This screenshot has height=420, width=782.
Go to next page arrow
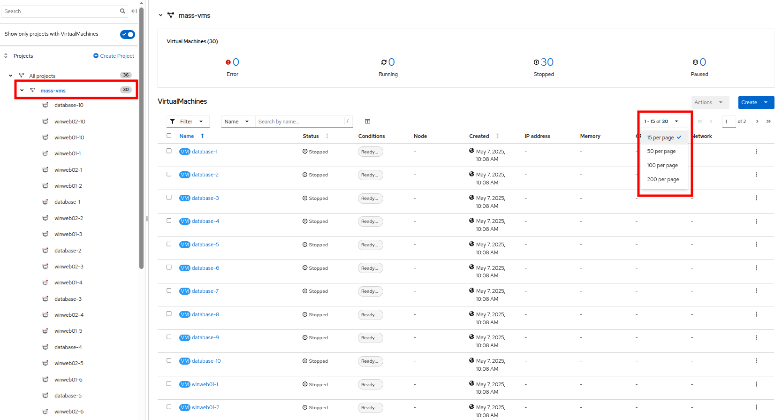(x=757, y=122)
